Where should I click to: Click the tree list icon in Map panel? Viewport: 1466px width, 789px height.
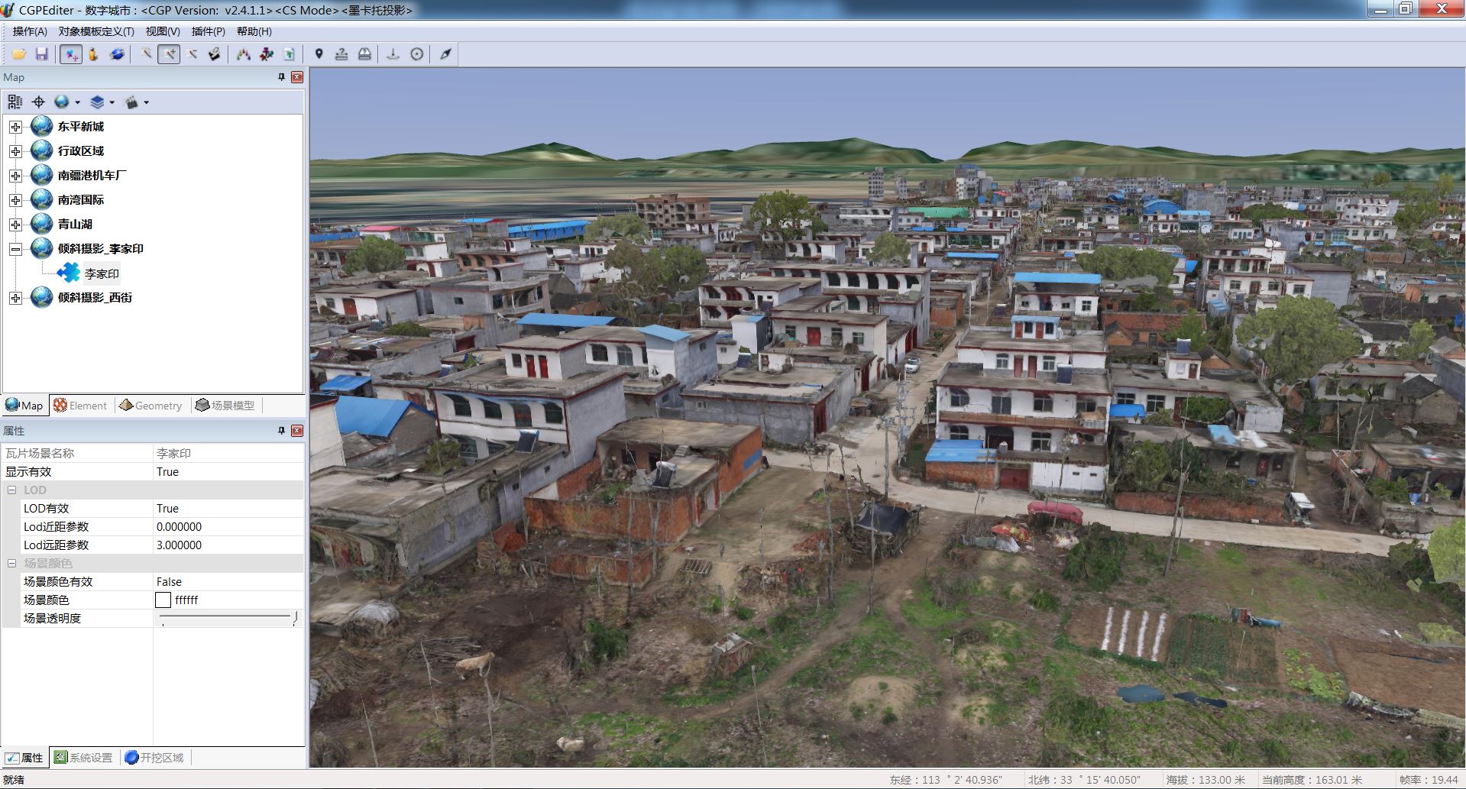click(15, 102)
